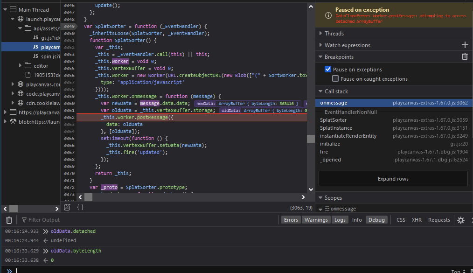Select onmessage call stack frame
Viewport: 473px width, 273px height.
(x=394, y=103)
